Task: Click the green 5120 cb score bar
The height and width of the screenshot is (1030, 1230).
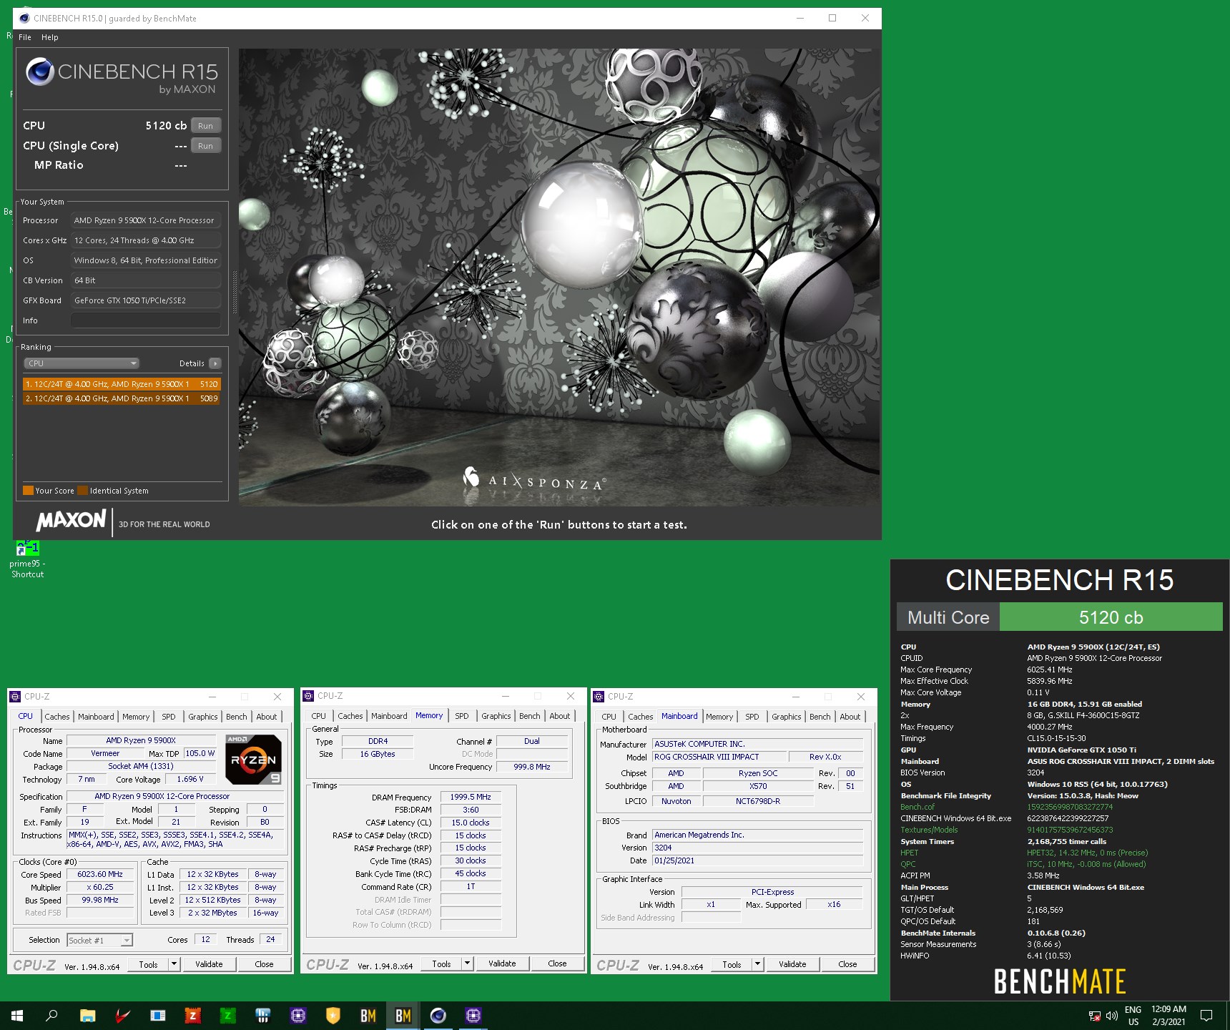Action: [1111, 617]
